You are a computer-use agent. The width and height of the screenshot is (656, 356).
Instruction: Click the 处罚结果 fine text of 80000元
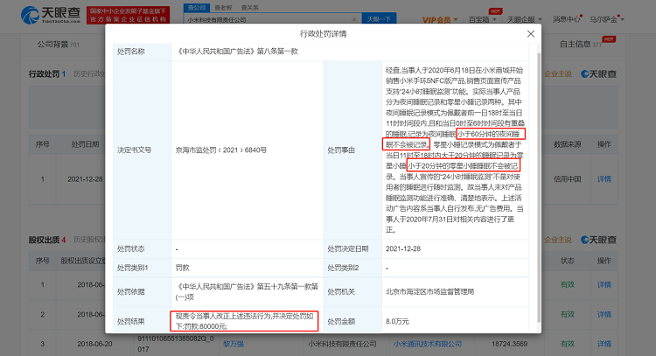click(x=244, y=321)
